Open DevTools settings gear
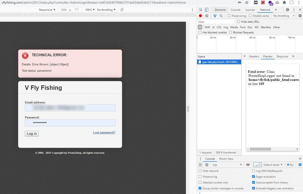The image size is (303, 194). [288, 10]
